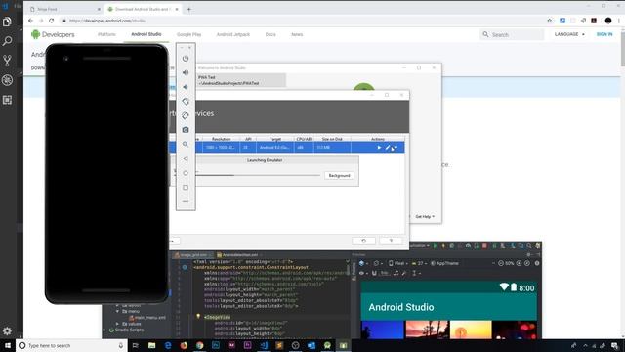Toggle autoconnect magnet icon in preview
625x352 pixels.
(x=374, y=273)
